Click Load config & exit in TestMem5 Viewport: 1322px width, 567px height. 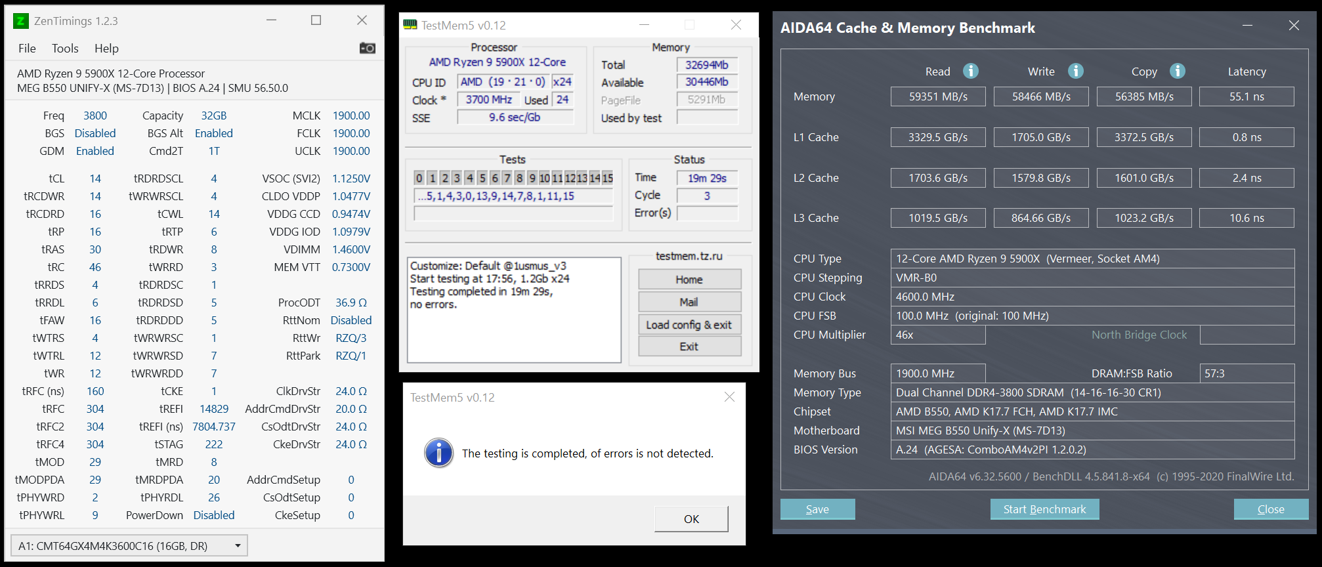(689, 325)
